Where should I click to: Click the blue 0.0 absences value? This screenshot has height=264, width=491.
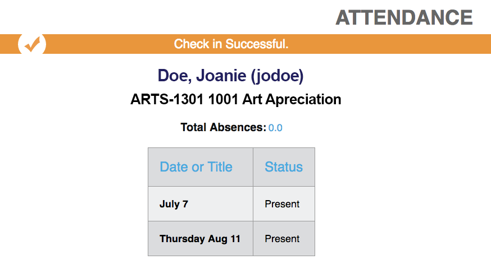pyautogui.click(x=275, y=128)
